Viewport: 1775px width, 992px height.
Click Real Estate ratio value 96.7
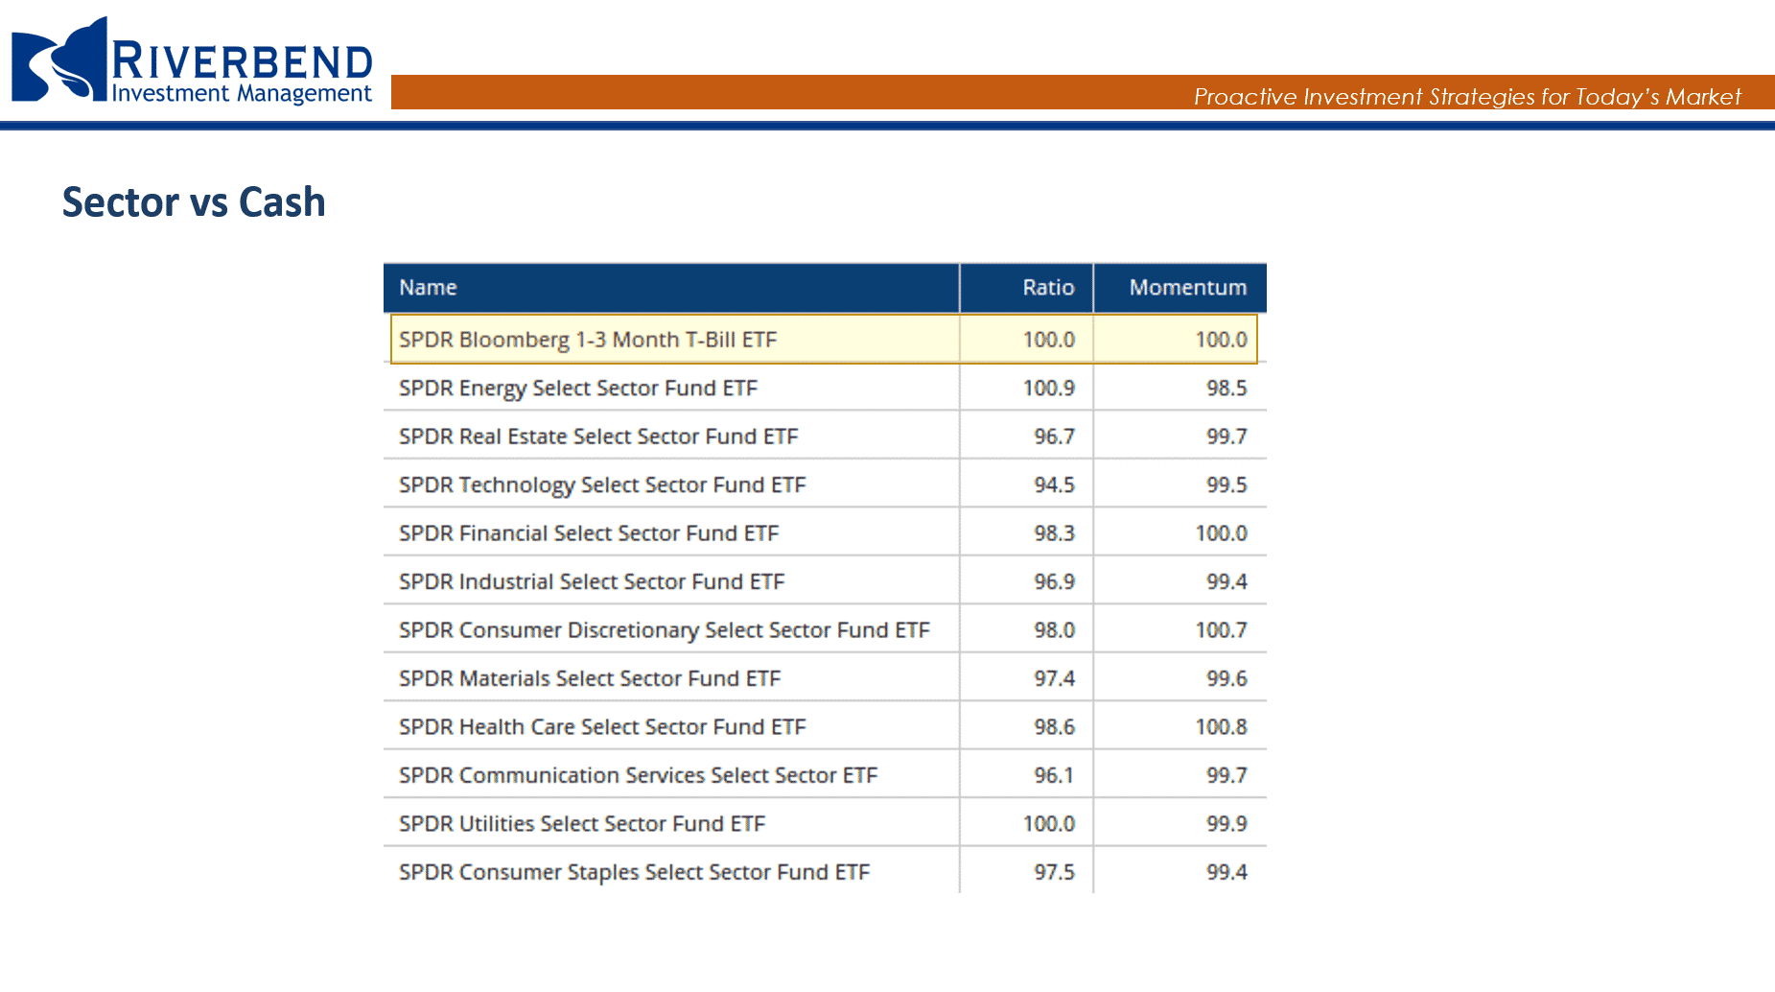coord(1054,437)
